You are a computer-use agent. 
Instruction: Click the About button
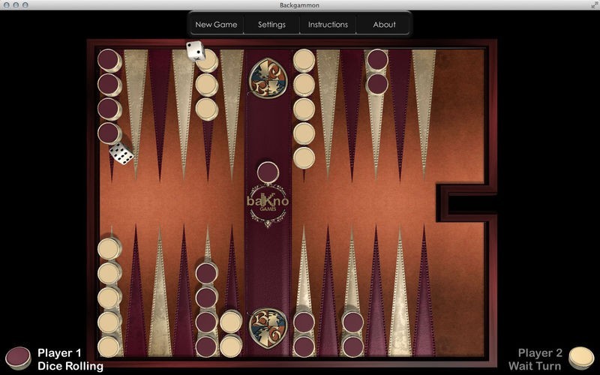click(384, 24)
